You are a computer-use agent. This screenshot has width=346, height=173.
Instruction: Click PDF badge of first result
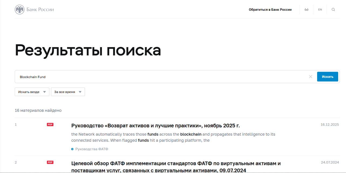(x=50, y=124)
